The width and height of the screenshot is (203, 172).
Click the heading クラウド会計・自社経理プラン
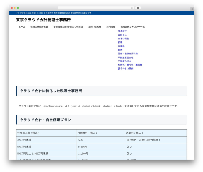(45, 120)
